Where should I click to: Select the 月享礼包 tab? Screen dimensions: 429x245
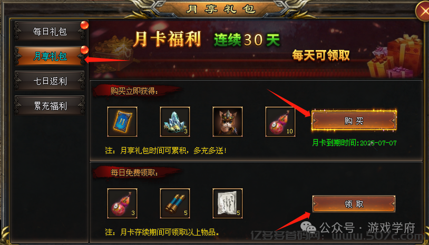point(50,56)
